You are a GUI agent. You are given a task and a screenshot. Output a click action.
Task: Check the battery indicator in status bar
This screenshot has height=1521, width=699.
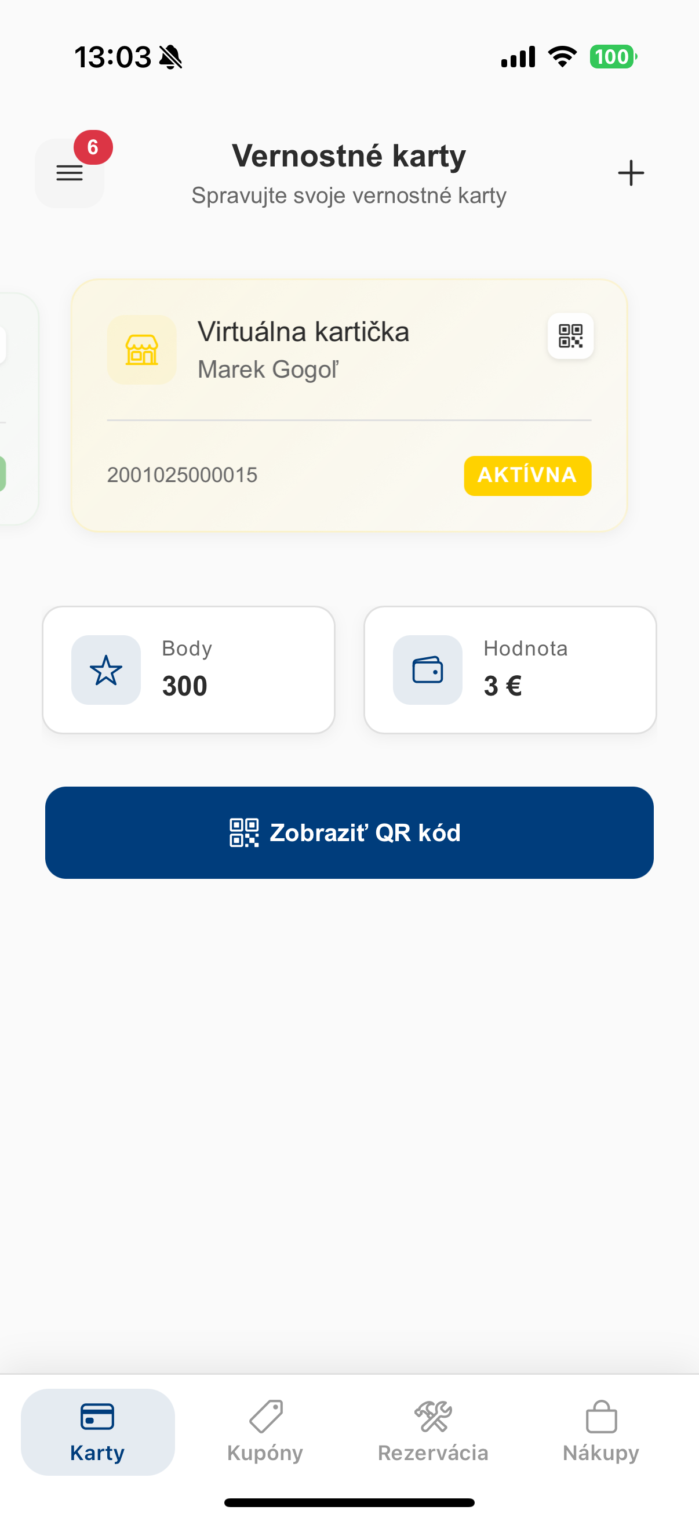click(613, 57)
